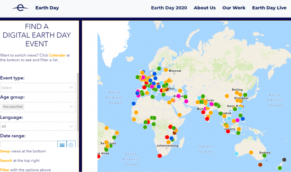
Task: Select the green marker in Tunisia
Action: [x=153, y=97]
